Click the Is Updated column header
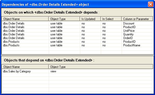 point(90,19)
